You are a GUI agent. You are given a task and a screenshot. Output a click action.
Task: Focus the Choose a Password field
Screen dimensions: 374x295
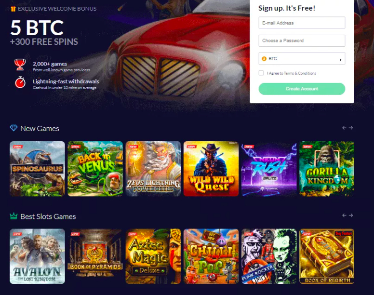coord(302,40)
